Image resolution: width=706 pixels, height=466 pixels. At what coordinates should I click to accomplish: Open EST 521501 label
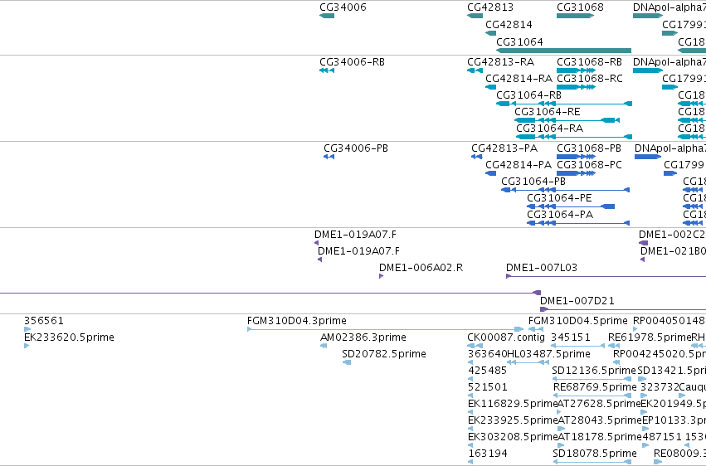pyautogui.click(x=488, y=388)
